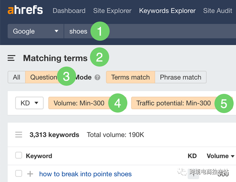Tick the select-all checkbox next to Keyword header
236x182 pixels.
point(19,155)
